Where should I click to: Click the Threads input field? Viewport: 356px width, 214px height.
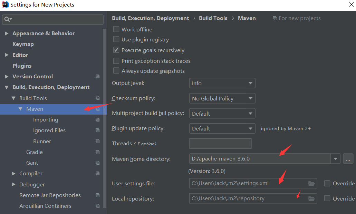tap(220, 144)
